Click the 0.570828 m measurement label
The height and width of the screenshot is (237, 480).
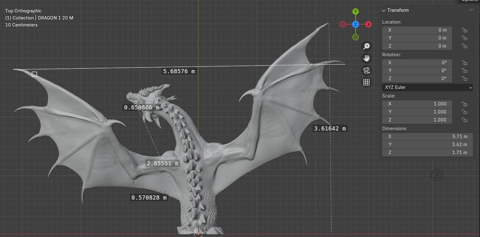tap(149, 198)
